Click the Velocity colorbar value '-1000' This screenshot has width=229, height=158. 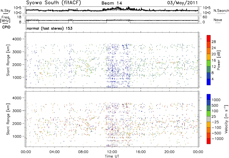coord(218,139)
